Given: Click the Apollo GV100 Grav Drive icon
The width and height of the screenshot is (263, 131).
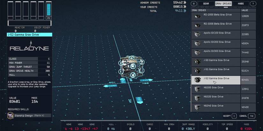Looking at the screenshot, I should [x=198, y=34].
